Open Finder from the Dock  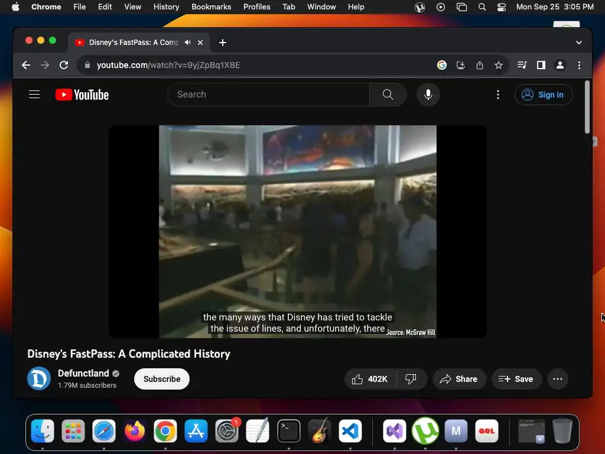[x=43, y=431]
